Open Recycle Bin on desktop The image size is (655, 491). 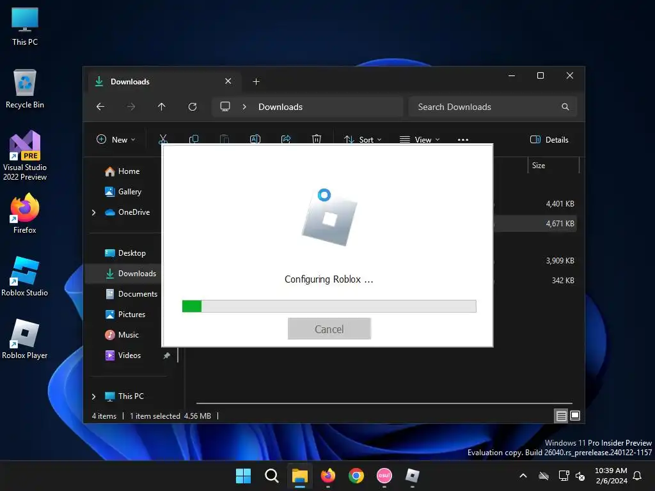click(25, 89)
